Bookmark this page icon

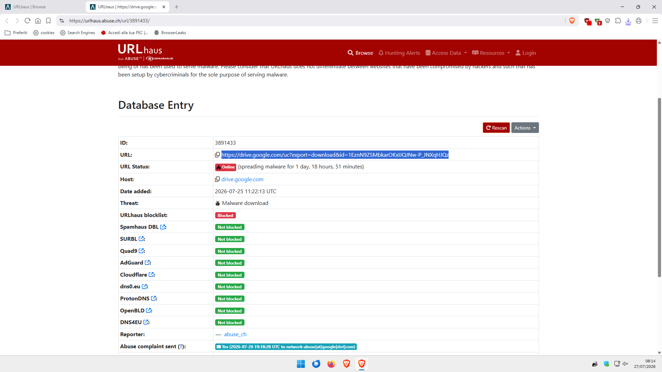pos(48,21)
